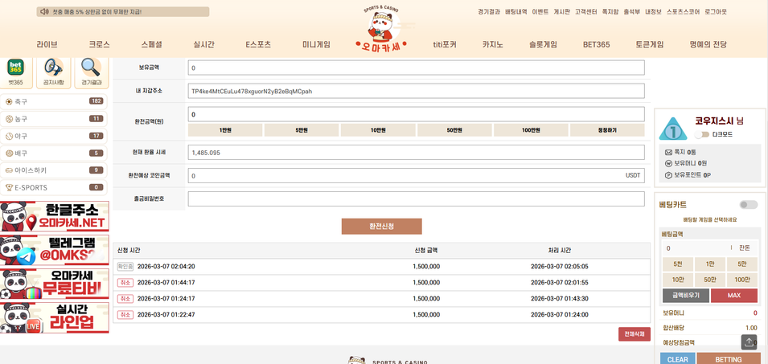This screenshot has height=364, width=768.
Task: Click the level 1 triangle badge
Action: tap(672, 129)
